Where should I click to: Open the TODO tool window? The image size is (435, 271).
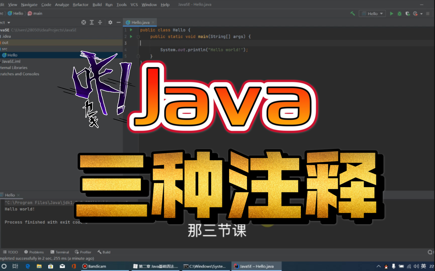[10, 252]
